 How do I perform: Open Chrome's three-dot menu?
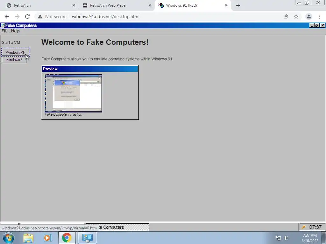319,17
